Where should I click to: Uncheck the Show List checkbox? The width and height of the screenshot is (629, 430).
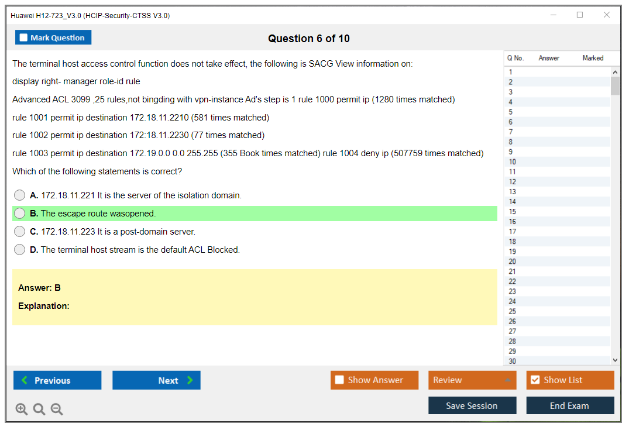coord(535,380)
